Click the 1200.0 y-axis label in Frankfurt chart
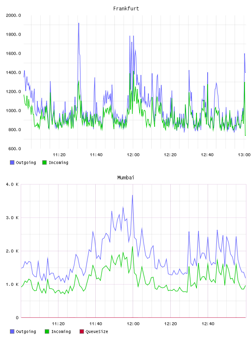The height and width of the screenshot is (338, 252). (13, 92)
